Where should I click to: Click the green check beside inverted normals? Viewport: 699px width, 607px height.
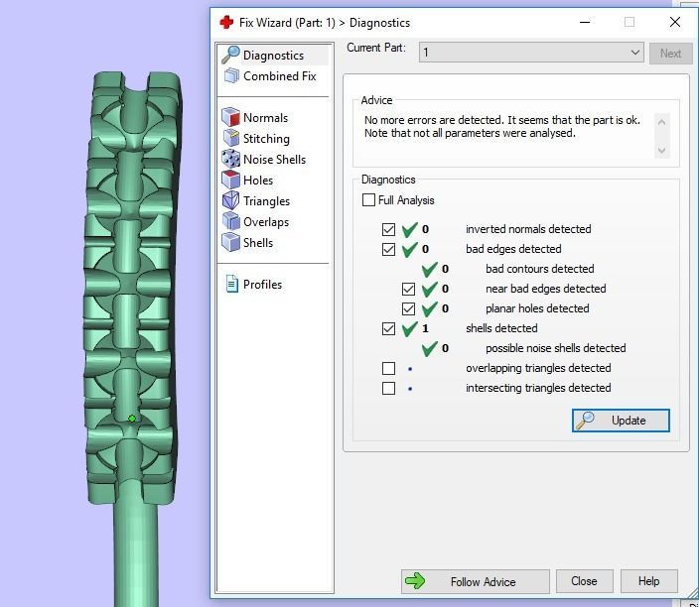point(410,229)
